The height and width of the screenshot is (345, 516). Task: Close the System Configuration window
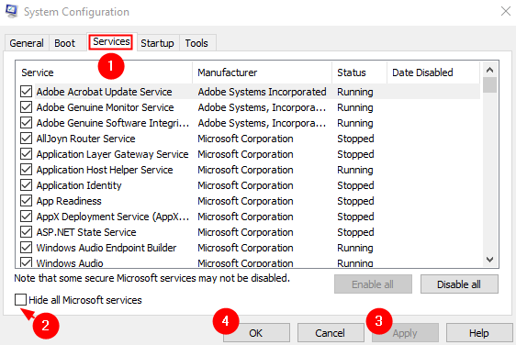506,11
